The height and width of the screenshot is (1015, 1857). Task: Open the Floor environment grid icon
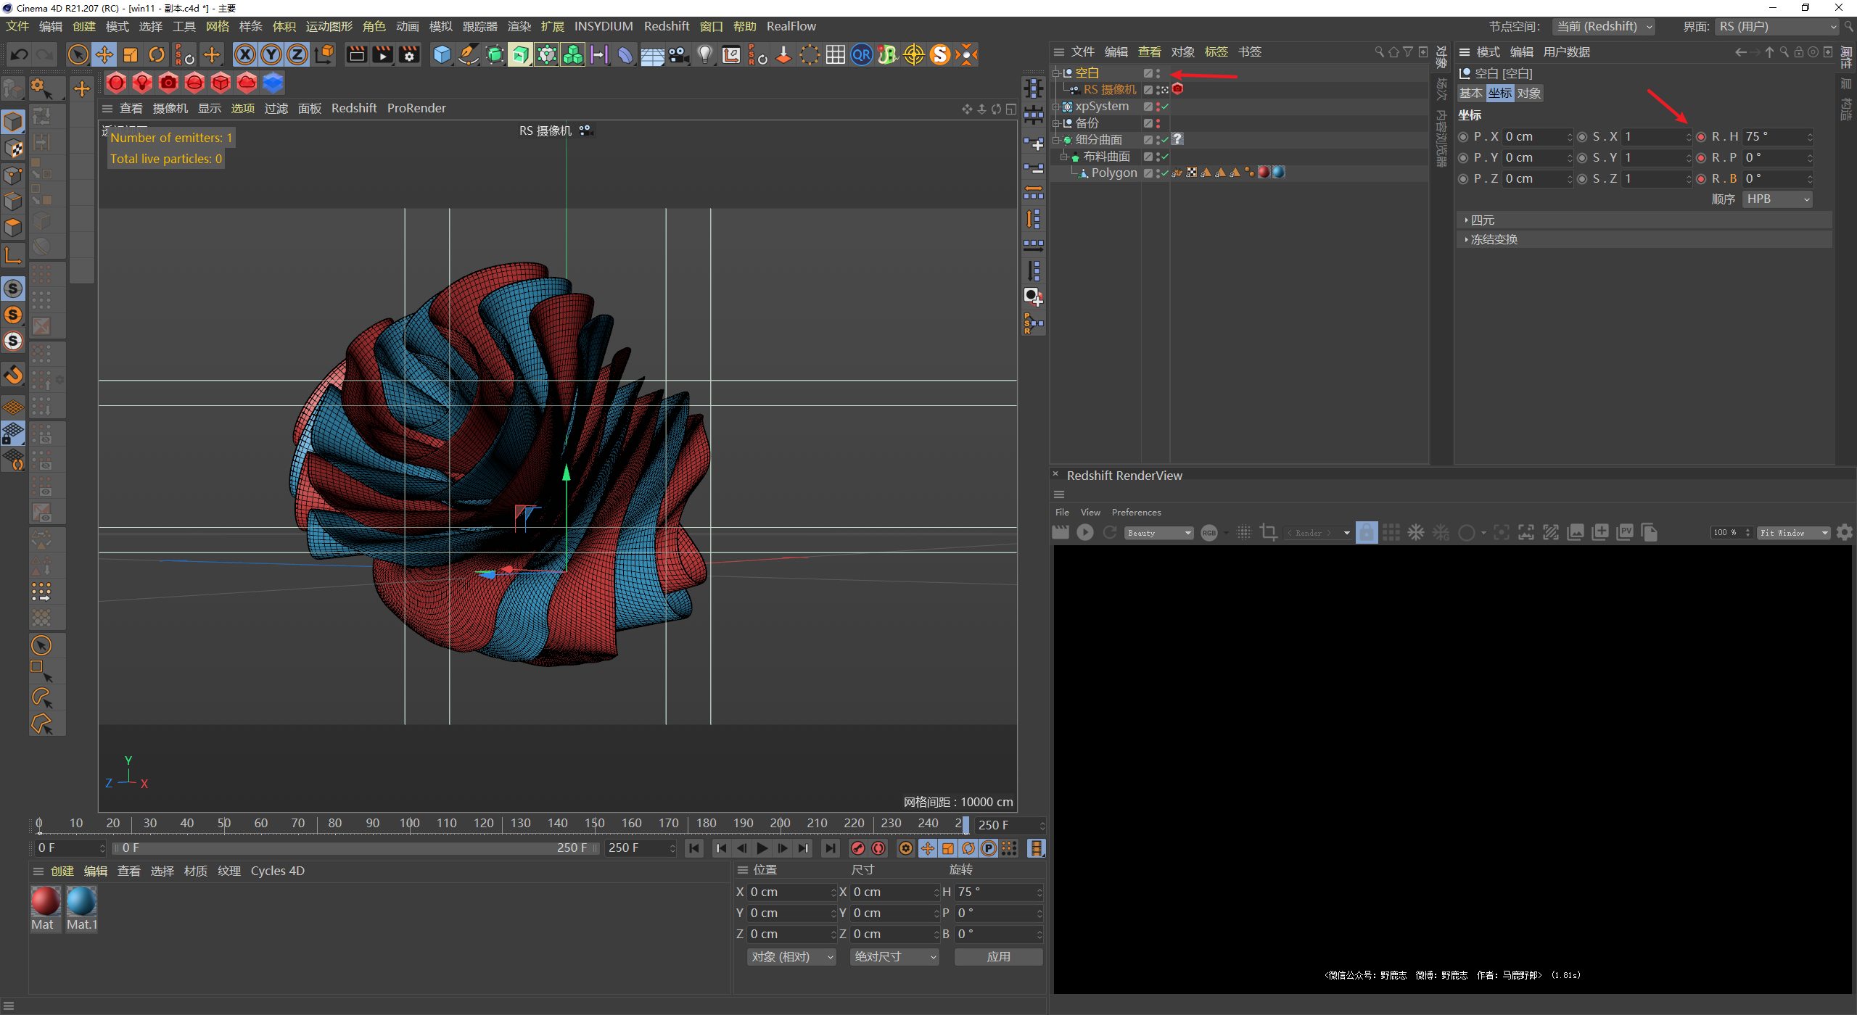[652, 55]
